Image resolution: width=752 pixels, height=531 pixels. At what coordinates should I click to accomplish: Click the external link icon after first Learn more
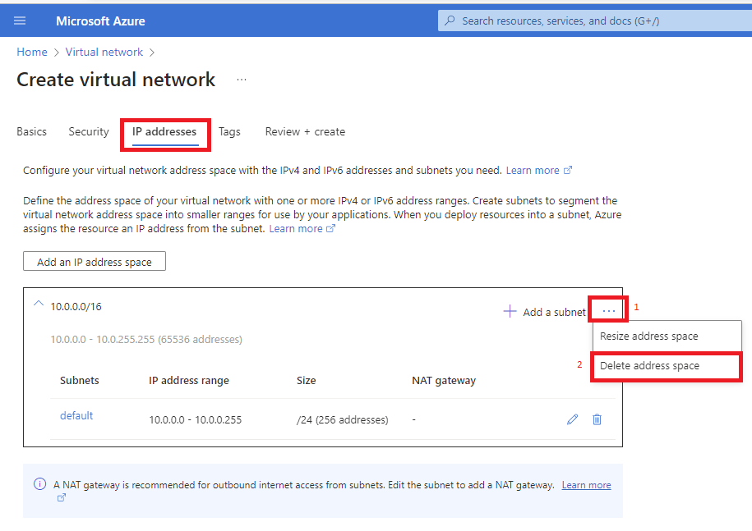[x=566, y=170]
